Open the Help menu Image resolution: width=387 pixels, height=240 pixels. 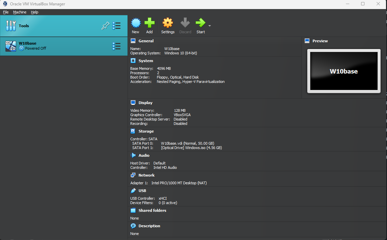point(35,12)
